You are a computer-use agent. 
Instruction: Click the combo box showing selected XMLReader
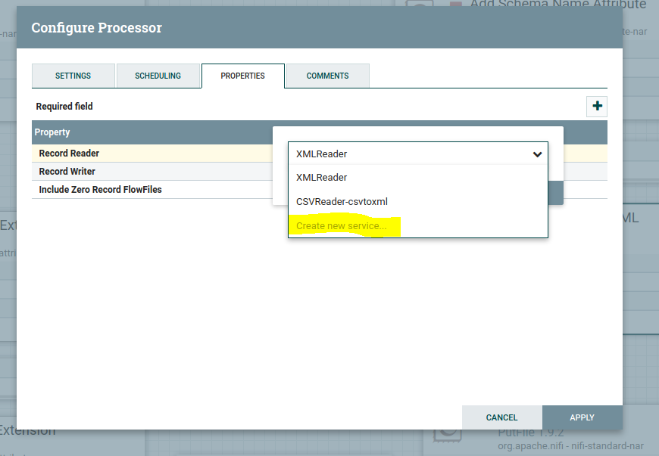[409, 154]
